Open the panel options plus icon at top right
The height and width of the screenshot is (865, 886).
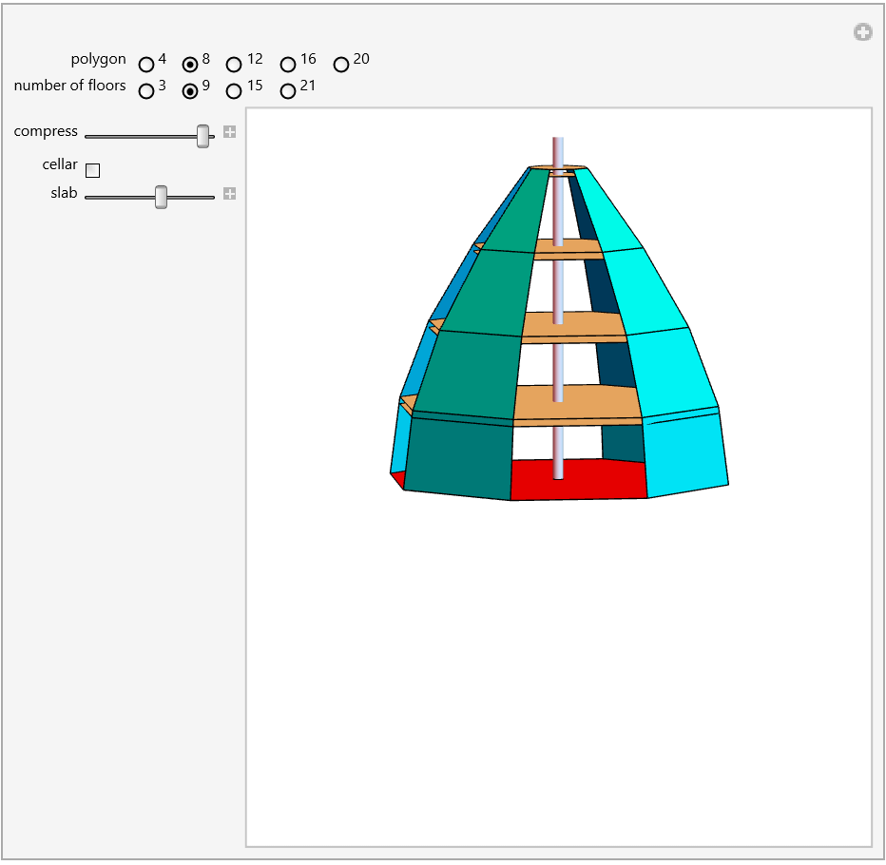(x=862, y=32)
